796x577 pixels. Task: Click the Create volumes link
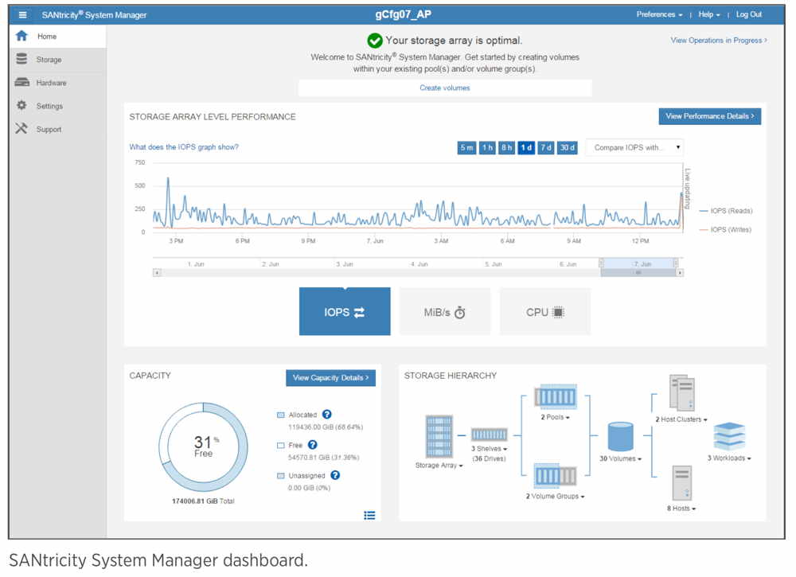coord(445,88)
